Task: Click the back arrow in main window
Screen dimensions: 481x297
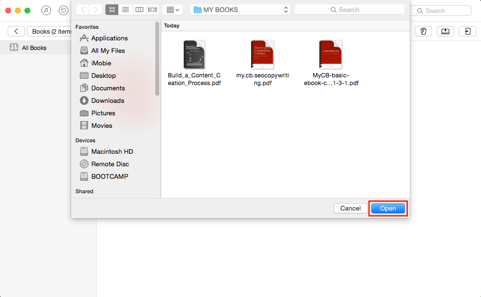Action: [x=16, y=31]
